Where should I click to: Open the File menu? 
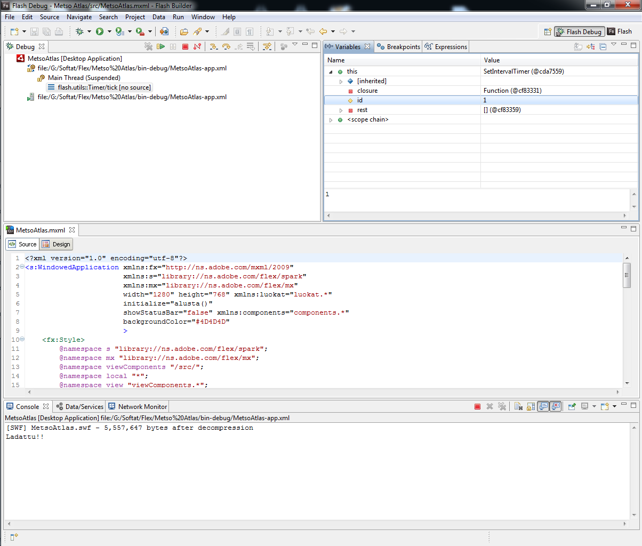point(10,17)
